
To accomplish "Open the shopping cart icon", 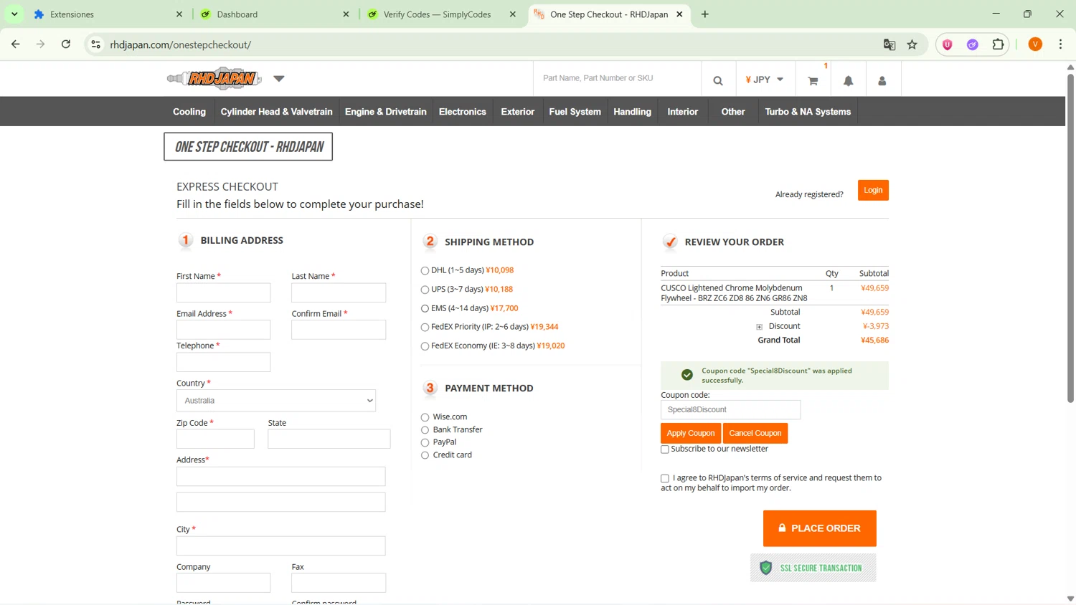I will coord(813,81).
